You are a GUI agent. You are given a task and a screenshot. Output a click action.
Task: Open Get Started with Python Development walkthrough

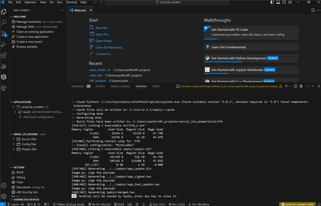251,58
